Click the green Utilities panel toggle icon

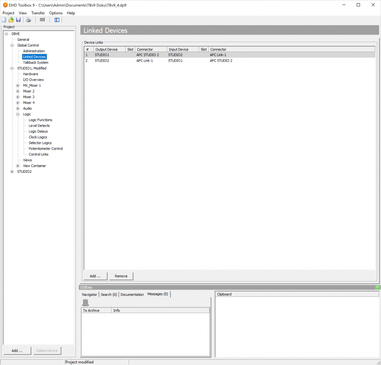pos(377,287)
